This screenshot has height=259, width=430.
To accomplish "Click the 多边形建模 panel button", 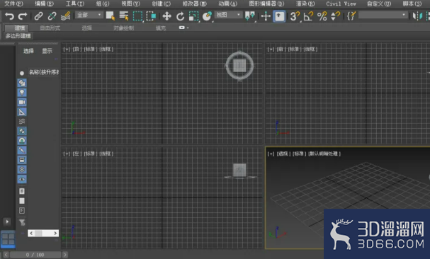I will pyautogui.click(x=18, y=36).
